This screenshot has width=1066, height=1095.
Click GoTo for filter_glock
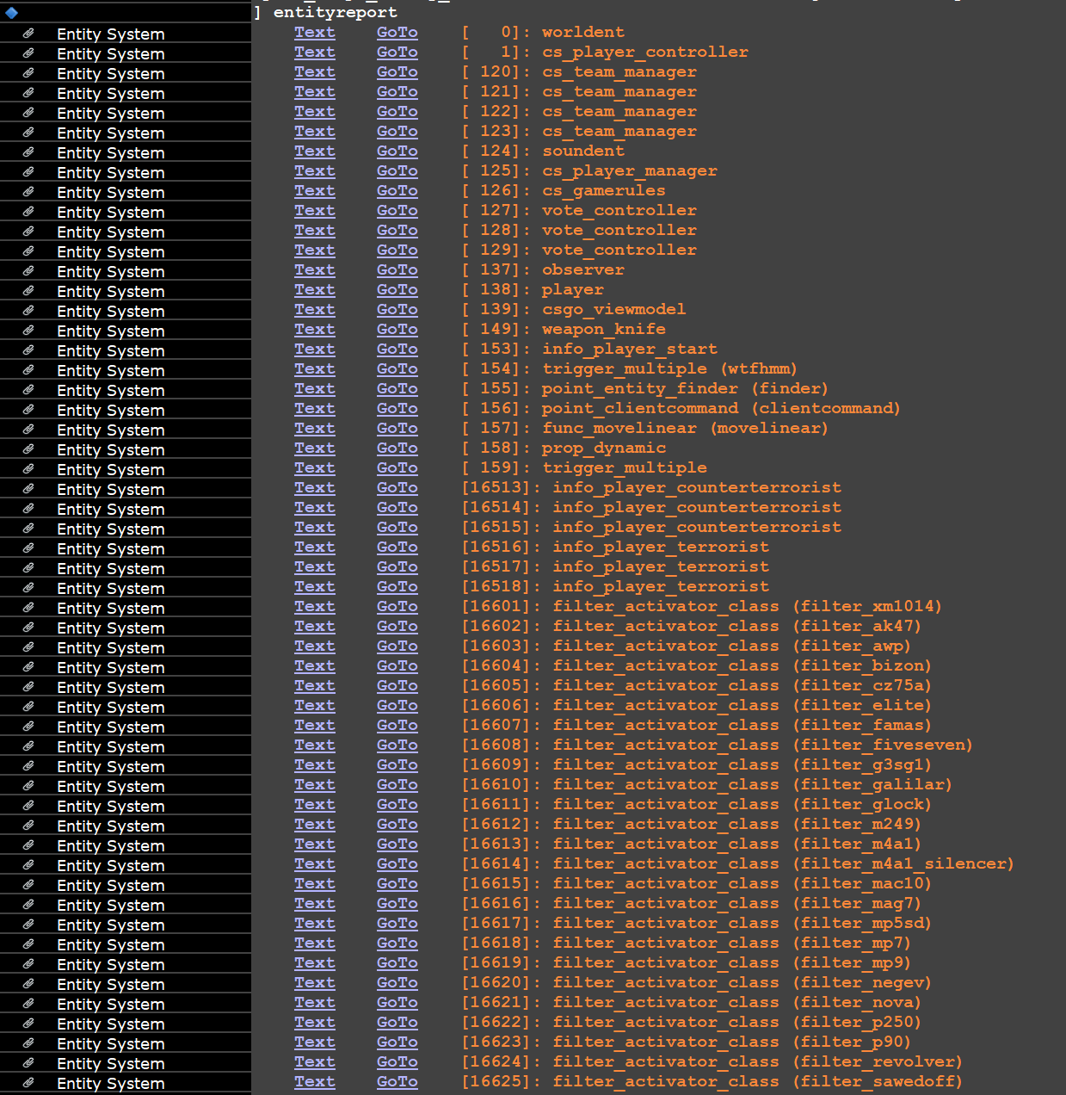pyautogui.click(x=397, y=805)
